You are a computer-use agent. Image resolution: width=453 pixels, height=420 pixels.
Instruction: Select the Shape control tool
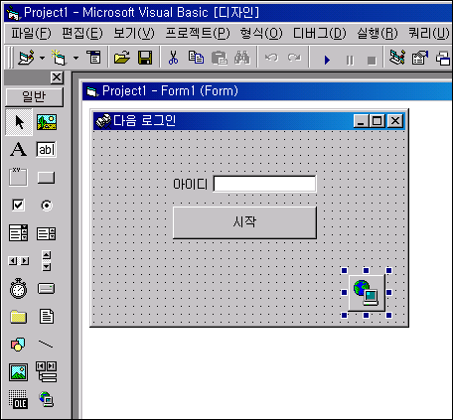19,345
